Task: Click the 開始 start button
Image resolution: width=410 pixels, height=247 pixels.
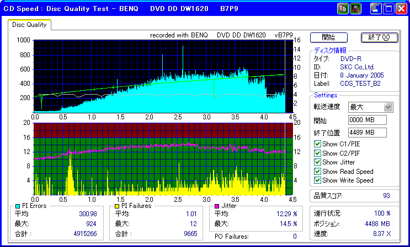Action: 329,37
